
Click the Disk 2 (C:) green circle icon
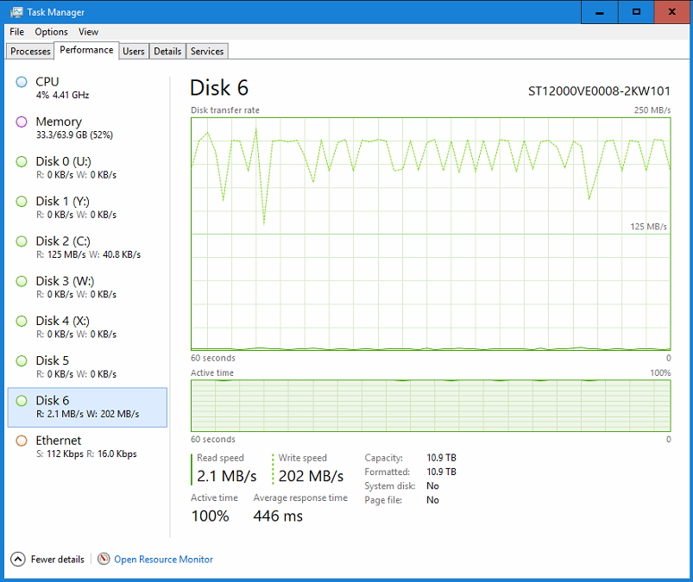click(x=22, y=241)
